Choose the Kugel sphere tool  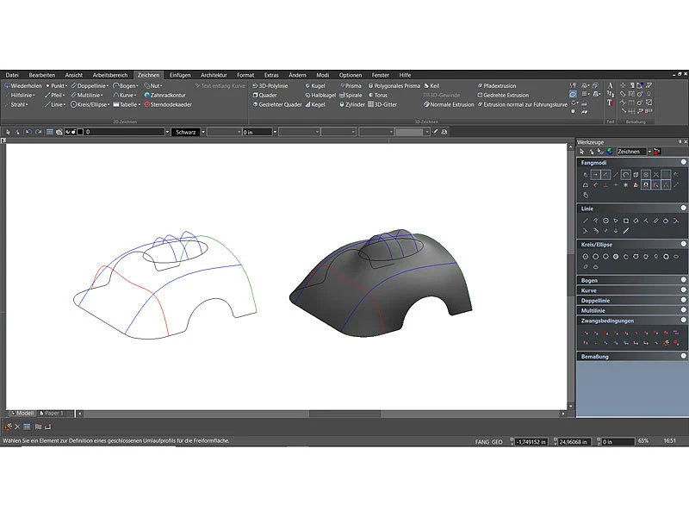point(317,86)
